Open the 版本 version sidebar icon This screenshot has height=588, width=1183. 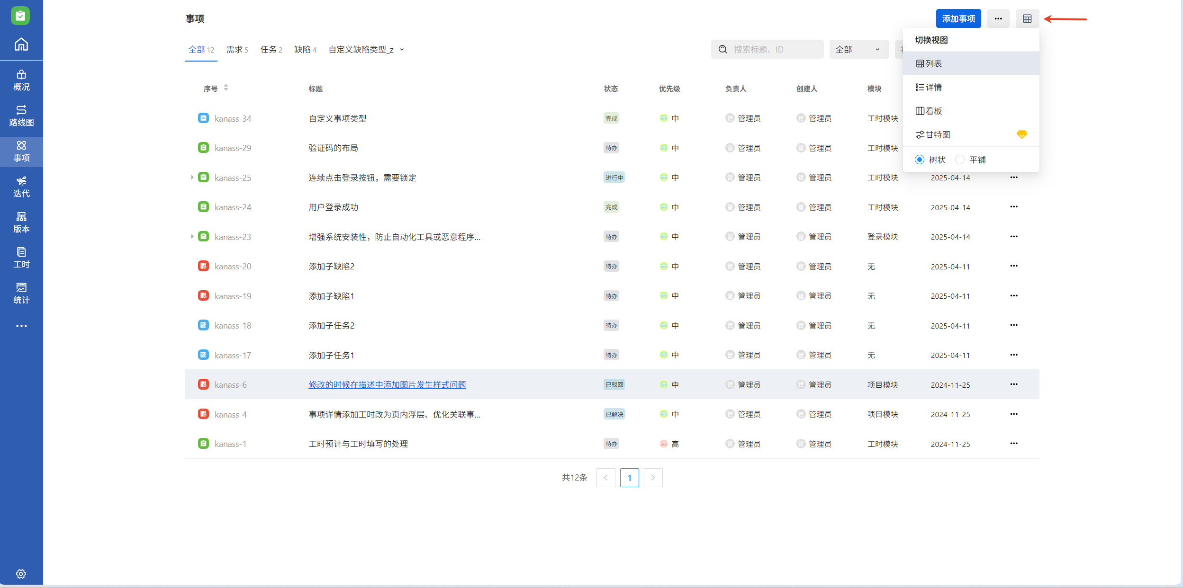(x=21, y=222)
